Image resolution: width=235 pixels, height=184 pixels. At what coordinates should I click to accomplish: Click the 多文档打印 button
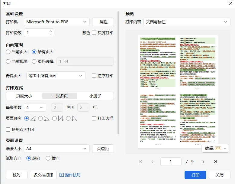click(43, 175)
